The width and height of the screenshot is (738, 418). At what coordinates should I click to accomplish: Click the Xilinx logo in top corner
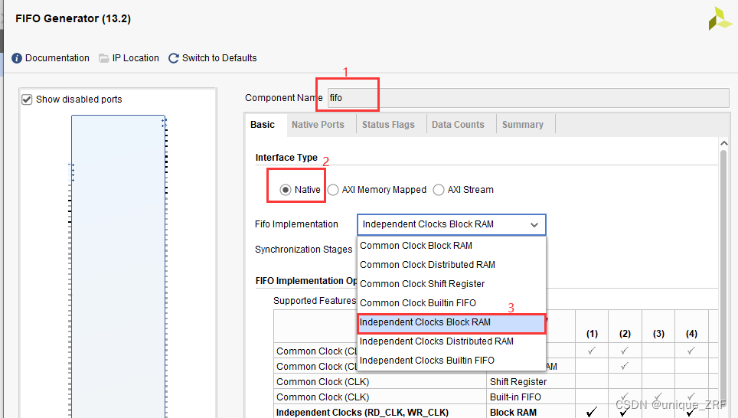(x=720, y=19)
